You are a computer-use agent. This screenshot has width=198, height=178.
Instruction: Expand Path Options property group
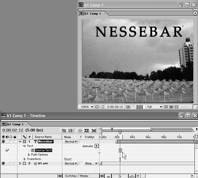[29, 155]
